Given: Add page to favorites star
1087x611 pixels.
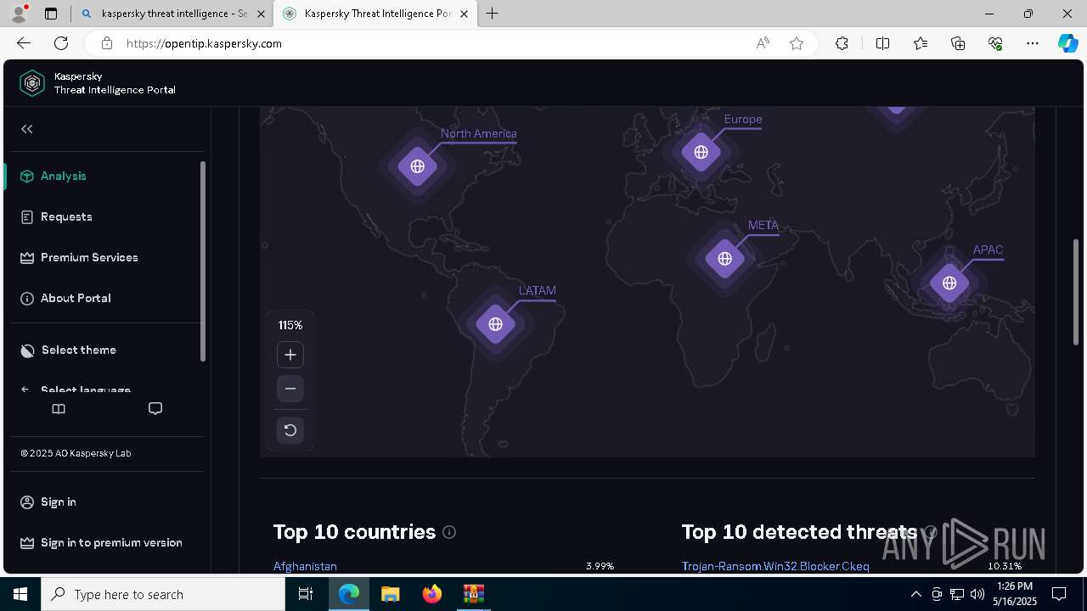Looking at the screenshot, I should click(x=797, y=43).
